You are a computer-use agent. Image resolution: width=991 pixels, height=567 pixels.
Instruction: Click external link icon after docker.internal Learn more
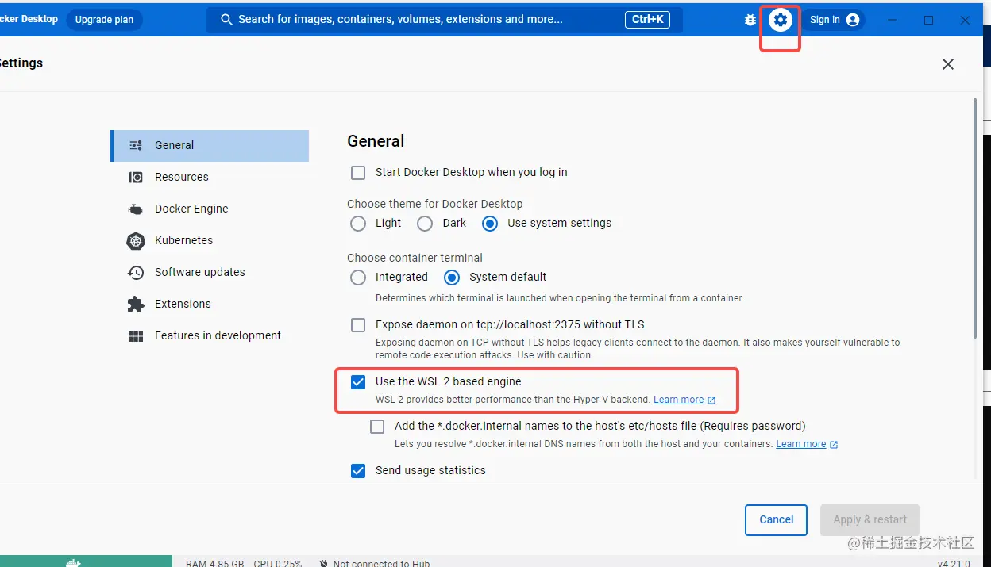(x=834, y=445)
